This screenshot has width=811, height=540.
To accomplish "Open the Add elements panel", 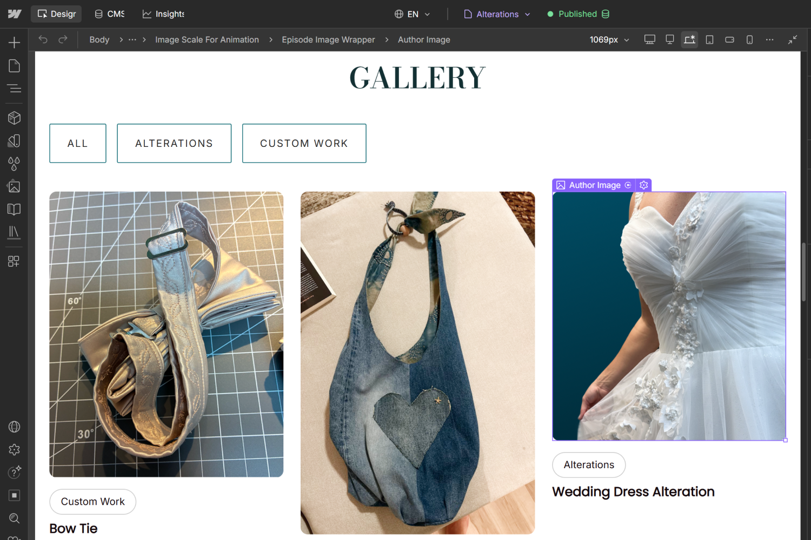I will click(x=15, y=43).
